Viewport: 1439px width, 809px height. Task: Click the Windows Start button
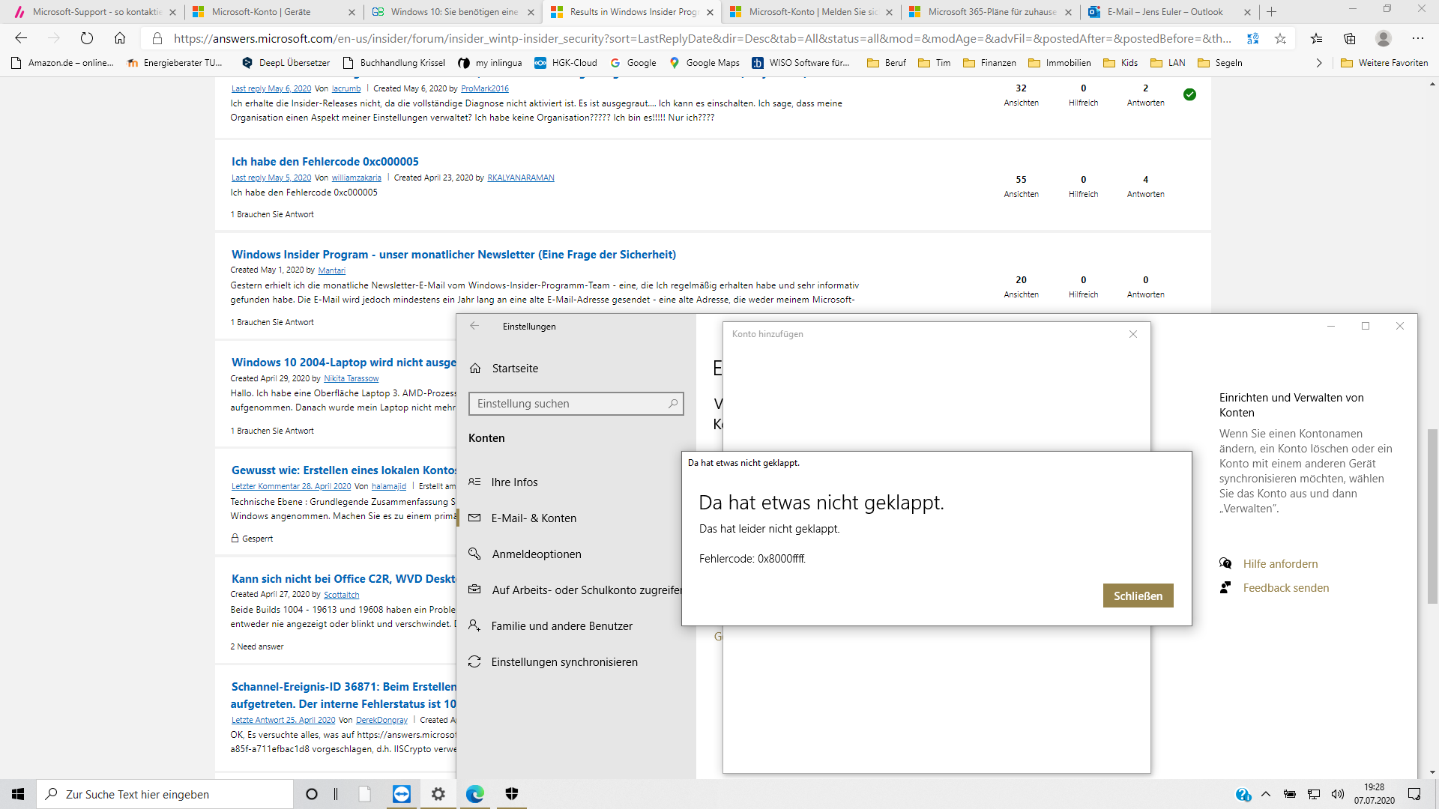click(x=18, y=794)
